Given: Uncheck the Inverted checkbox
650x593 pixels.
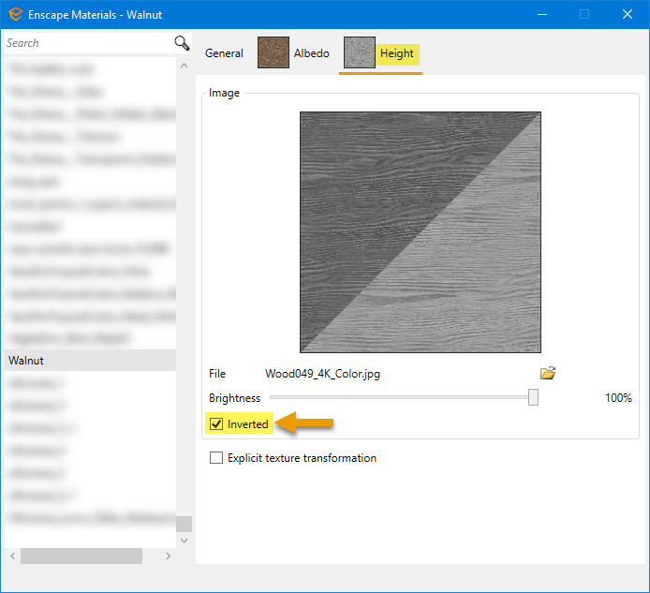Looking at the screenshot, I should click(x=216, y=424).
